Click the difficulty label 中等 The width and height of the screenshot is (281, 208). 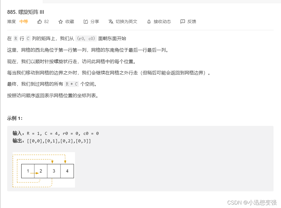tap(23, 21)
